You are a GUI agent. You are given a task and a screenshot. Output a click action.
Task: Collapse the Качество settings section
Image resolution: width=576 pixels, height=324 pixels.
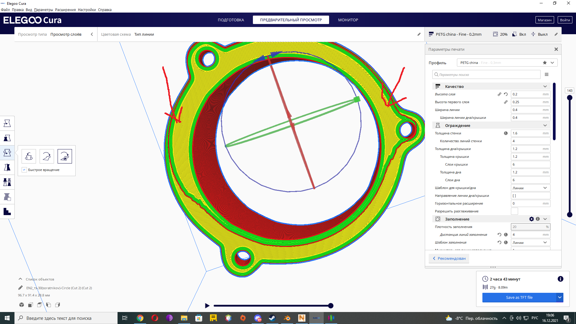tap(545, 86)
